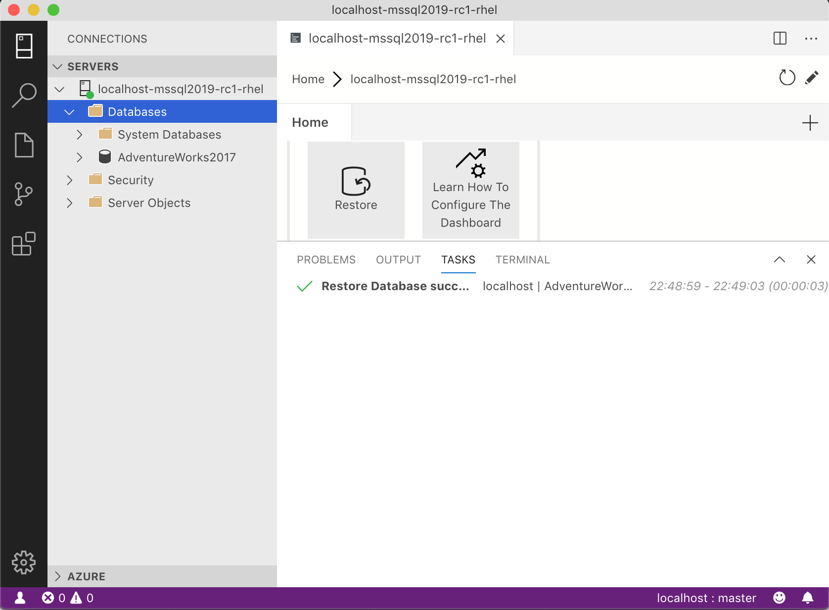Close the bottom panel
This screenshot has height=610, width=829.
tap(811, 259)
